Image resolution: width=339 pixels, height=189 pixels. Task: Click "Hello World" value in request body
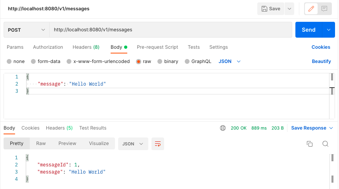coord(87,84)
